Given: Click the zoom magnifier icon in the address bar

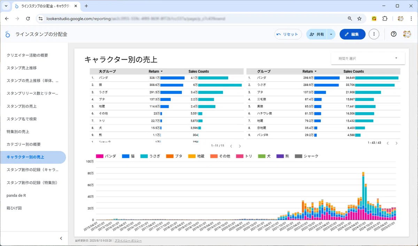Looking at the screenshot, I should pyautogui.click(x=350, y=18).
